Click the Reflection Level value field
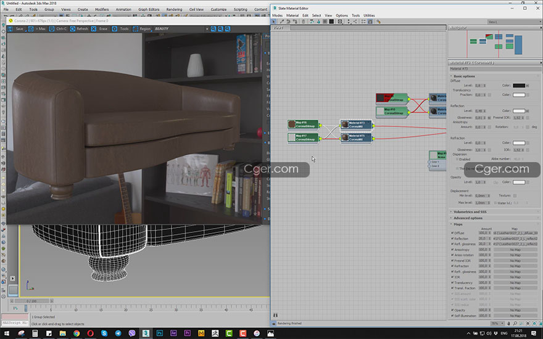The height and width of the screenshot is (339, 543). point(479,111)
